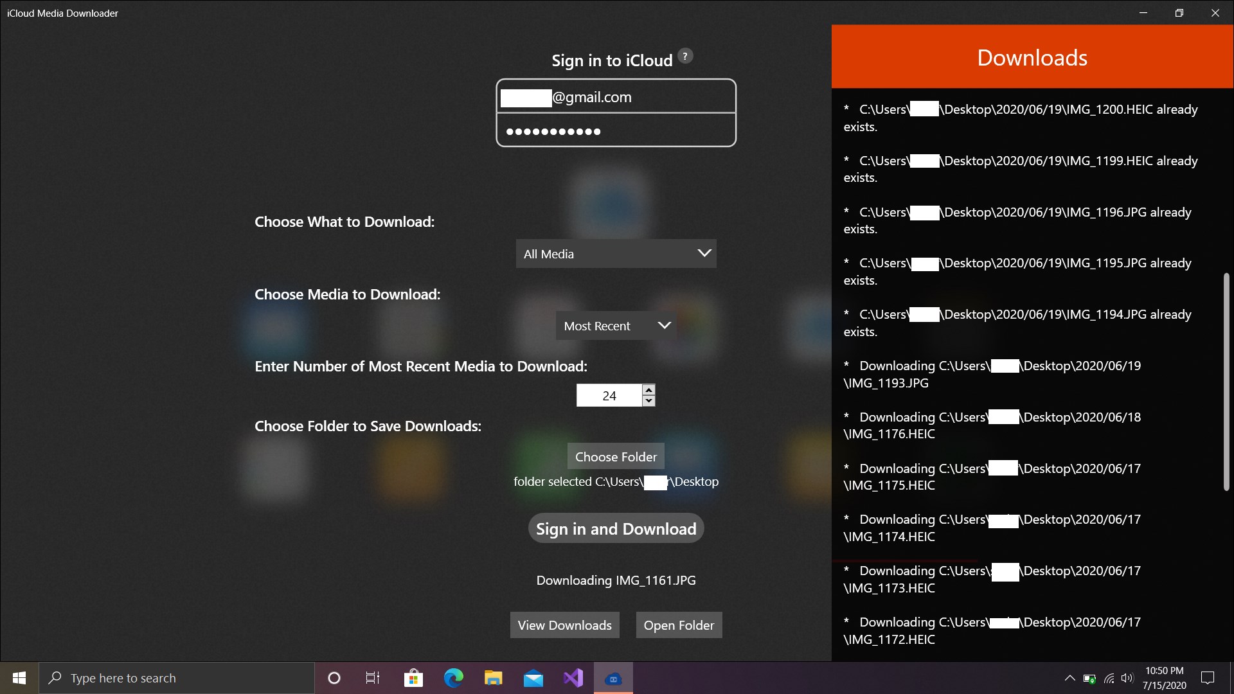Click iCloud Media Downloader taskbar icon

(x=613, y=678)
